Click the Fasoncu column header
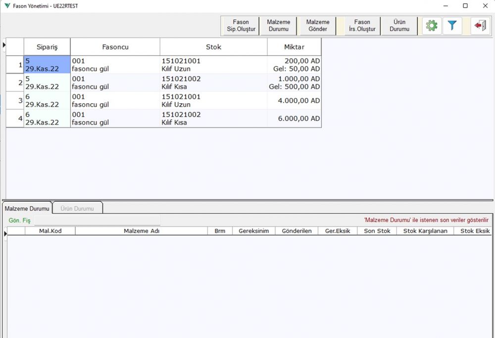 click(x=115, y=47)
